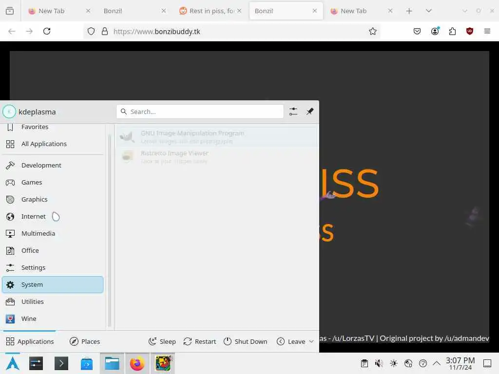Open Firefox View icon
This screenshot has width=499, height=374.
10,11
